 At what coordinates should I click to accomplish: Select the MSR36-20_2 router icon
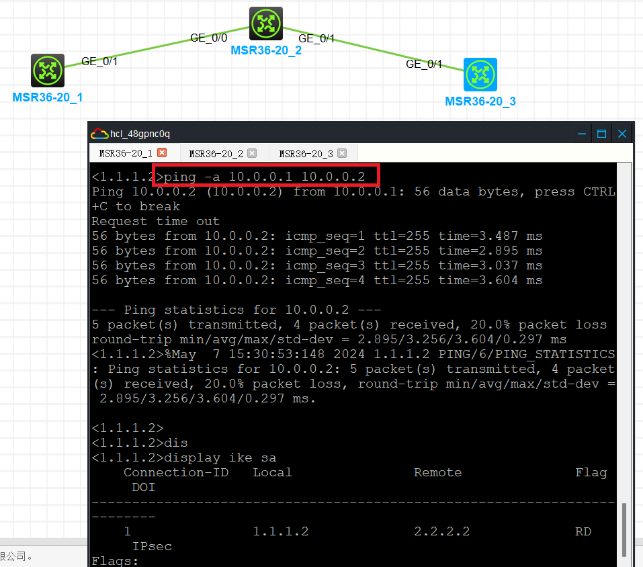[265, 24]
